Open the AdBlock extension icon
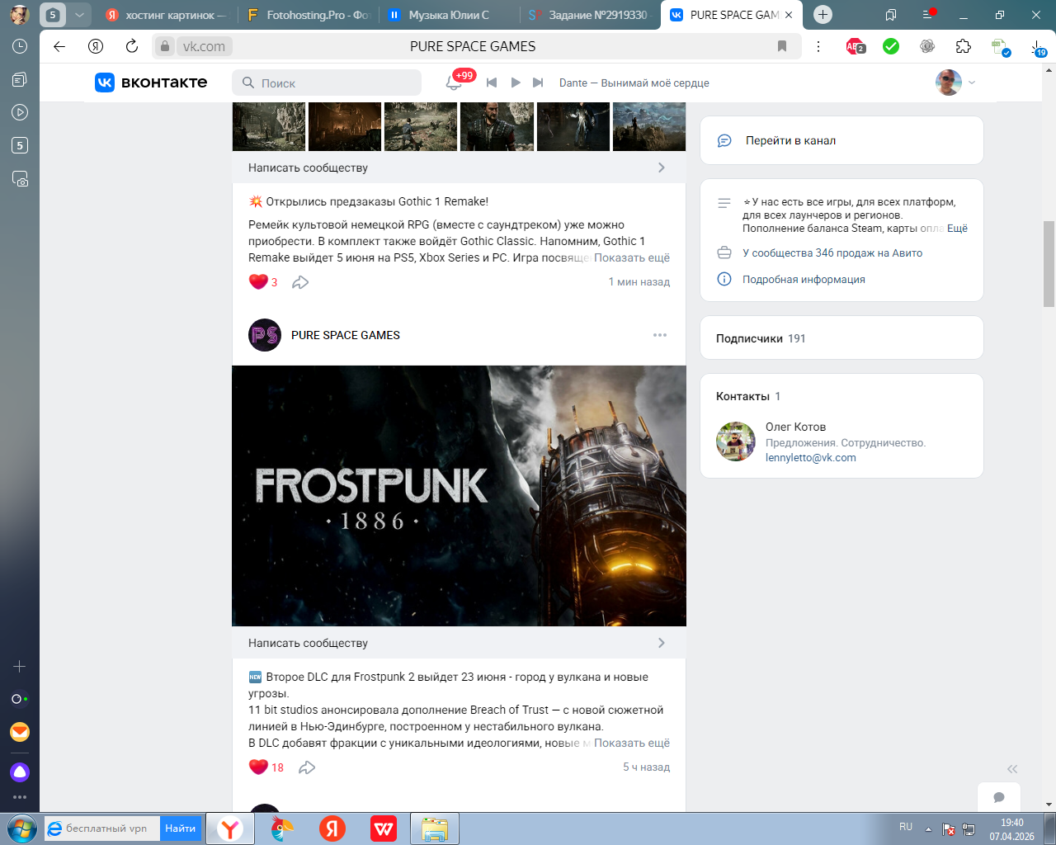This screenshot has width=1056, height=845. point(855,46)
